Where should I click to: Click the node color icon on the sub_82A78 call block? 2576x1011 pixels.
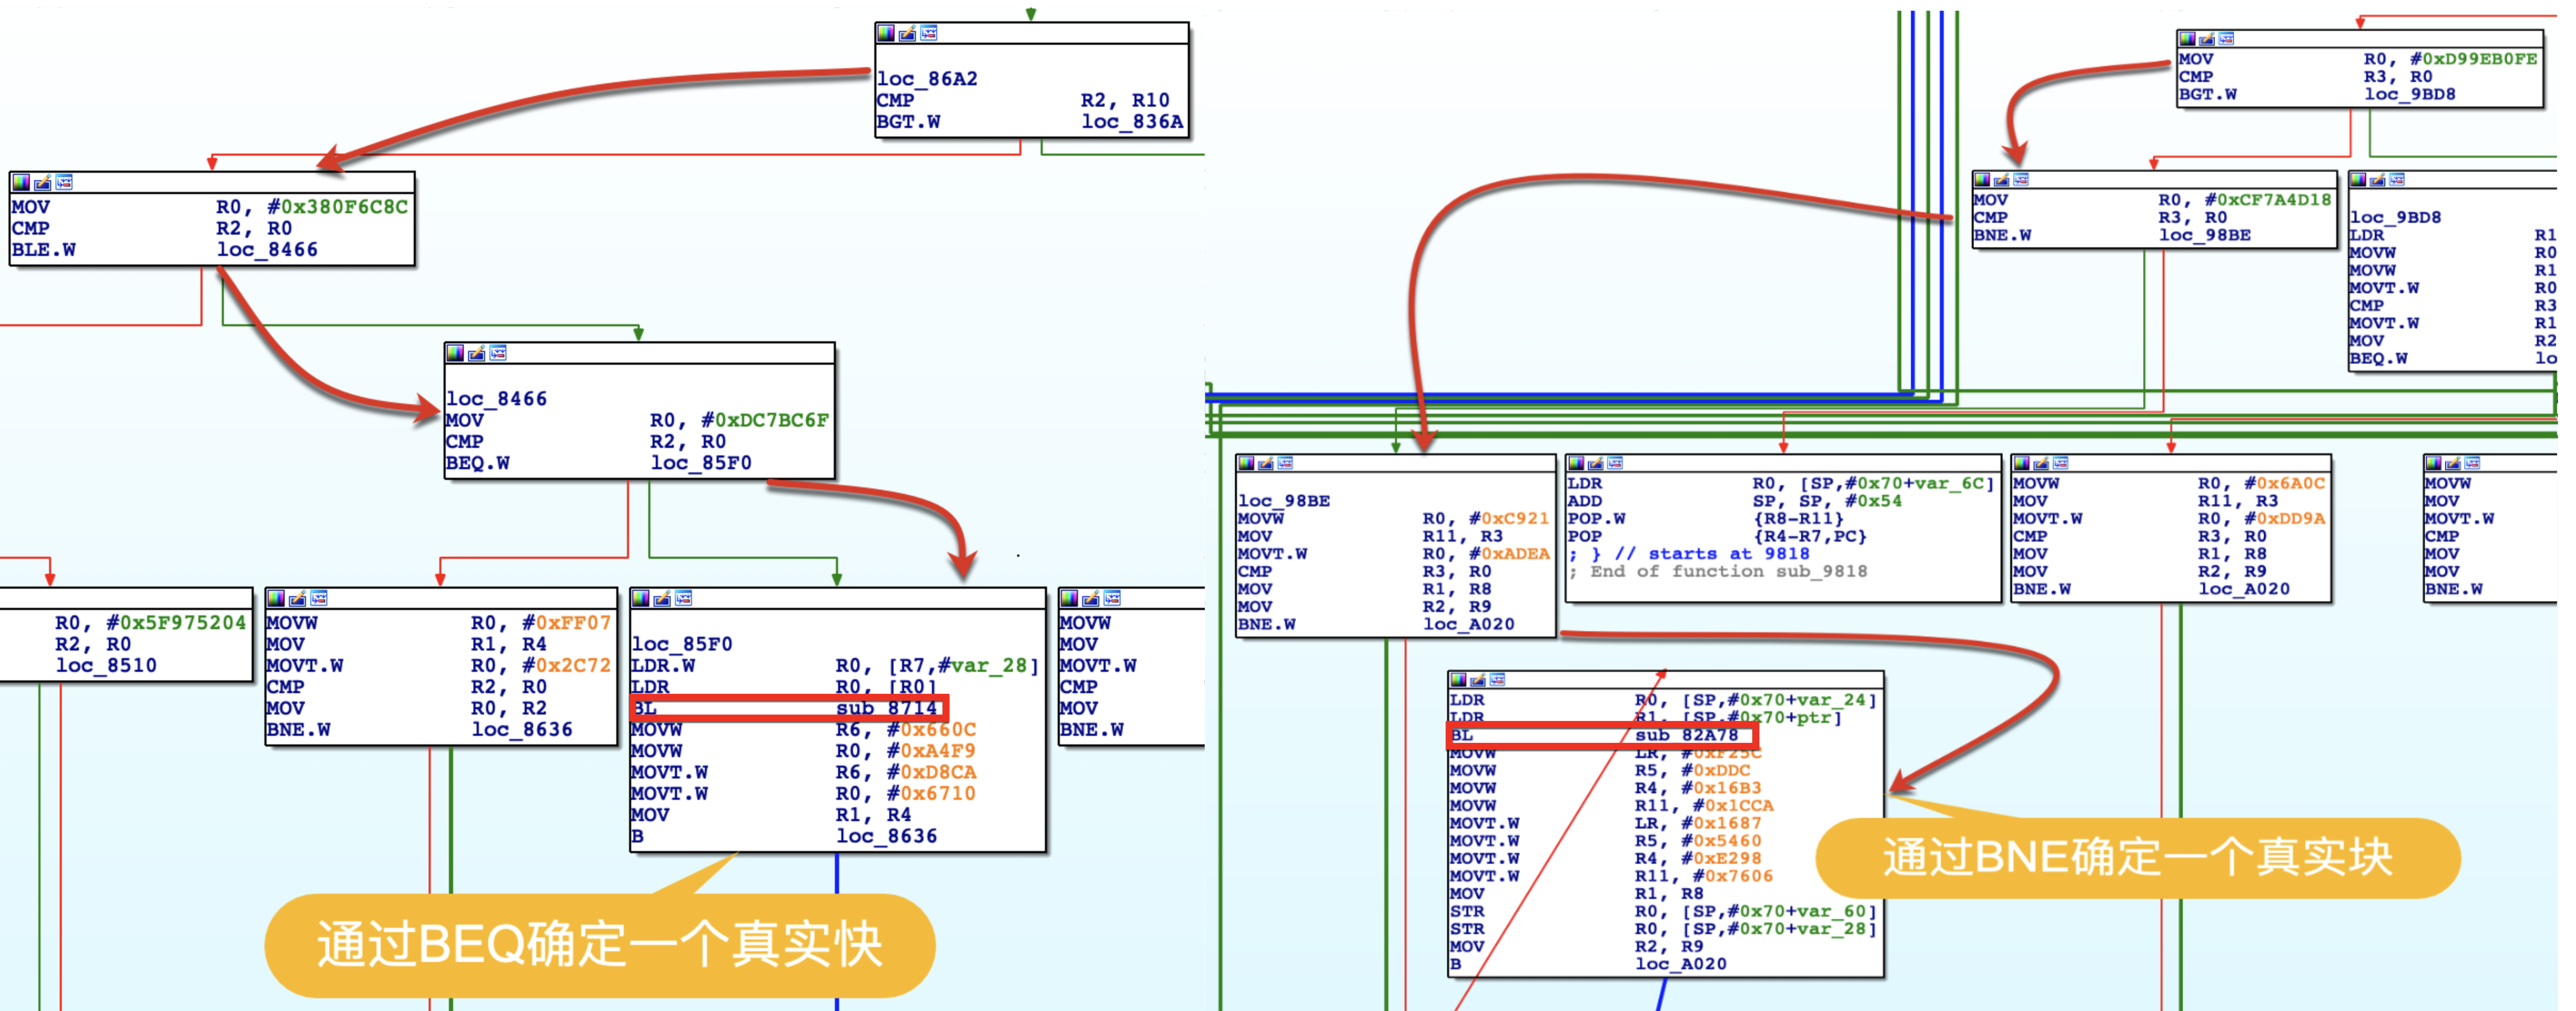click(x=1459, y=680)
